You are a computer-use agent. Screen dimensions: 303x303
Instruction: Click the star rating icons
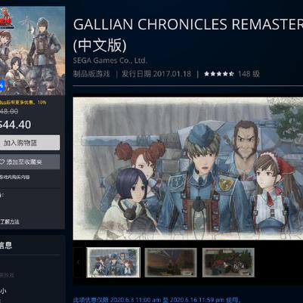219,74
